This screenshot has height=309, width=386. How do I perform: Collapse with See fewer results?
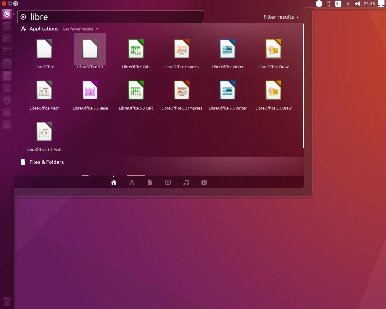tap(81, 29)
